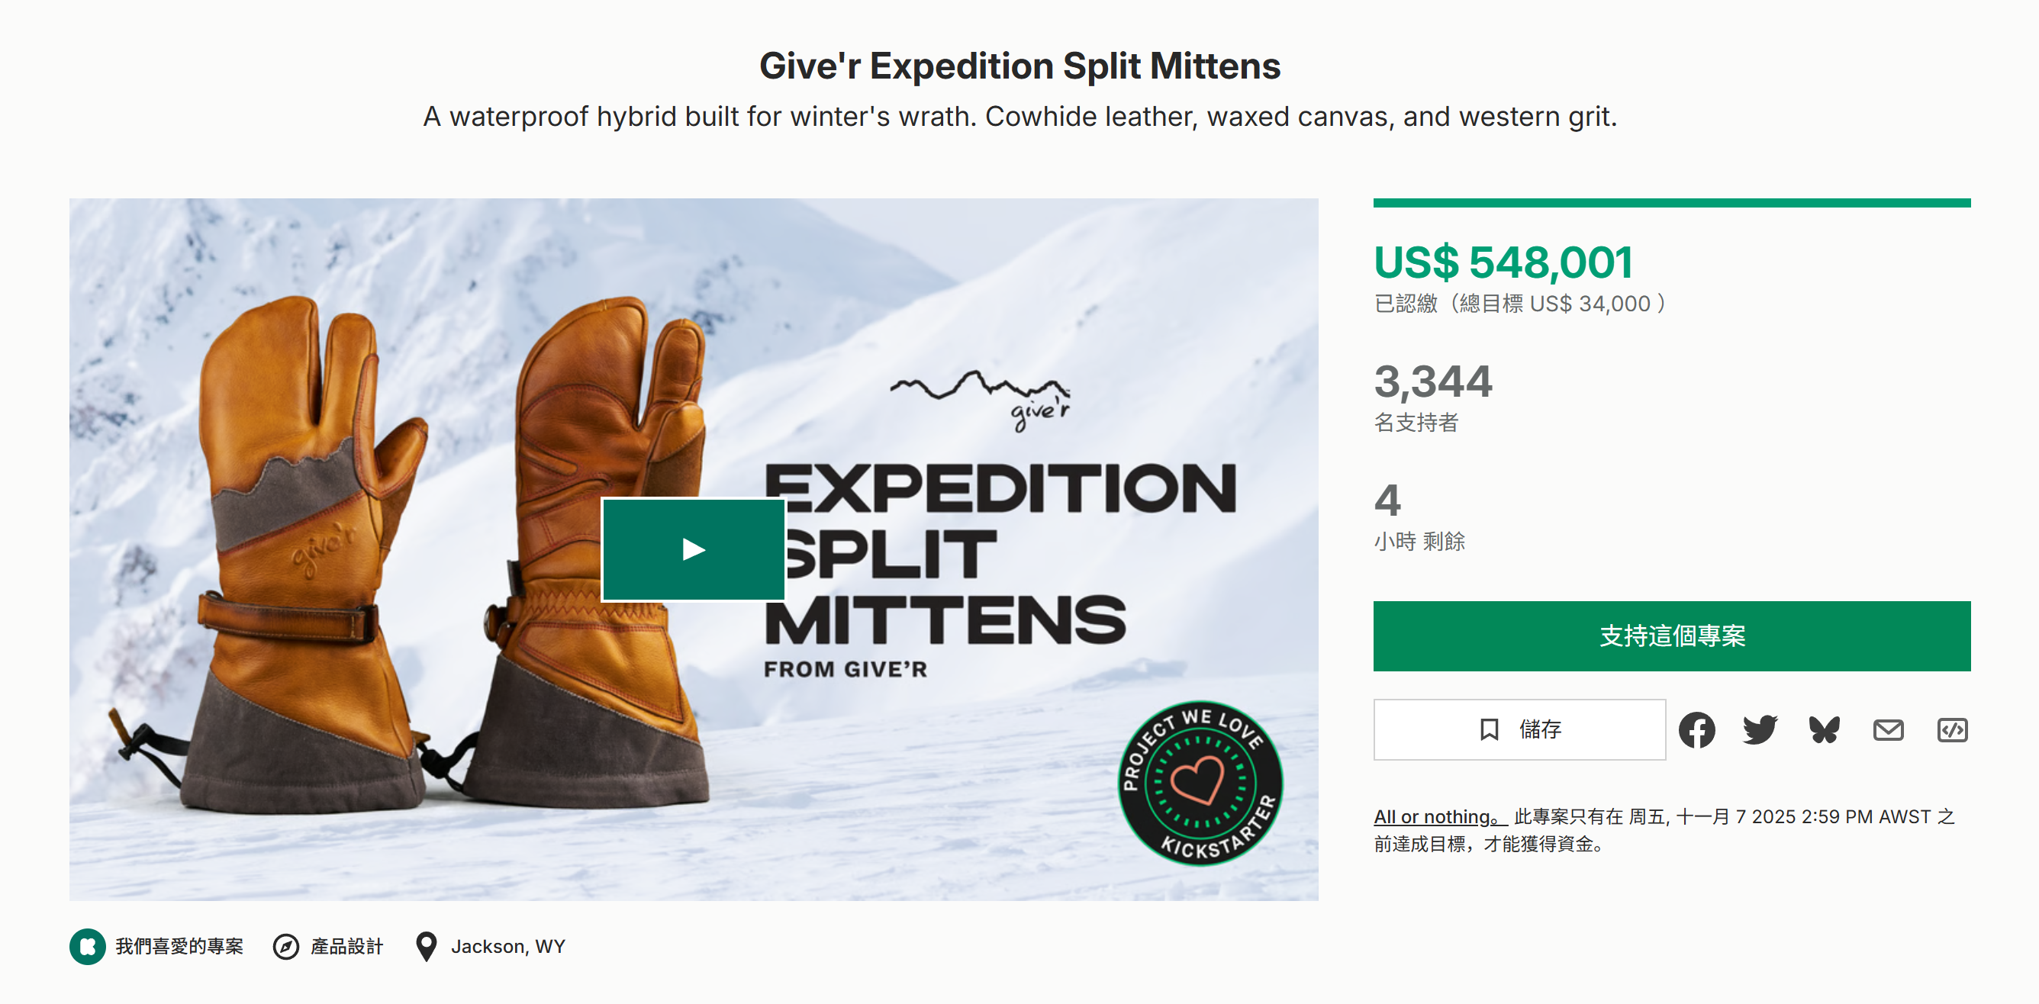
Task: Open the 我們喜愛的專案 link
Action: [x=179, y=946]
